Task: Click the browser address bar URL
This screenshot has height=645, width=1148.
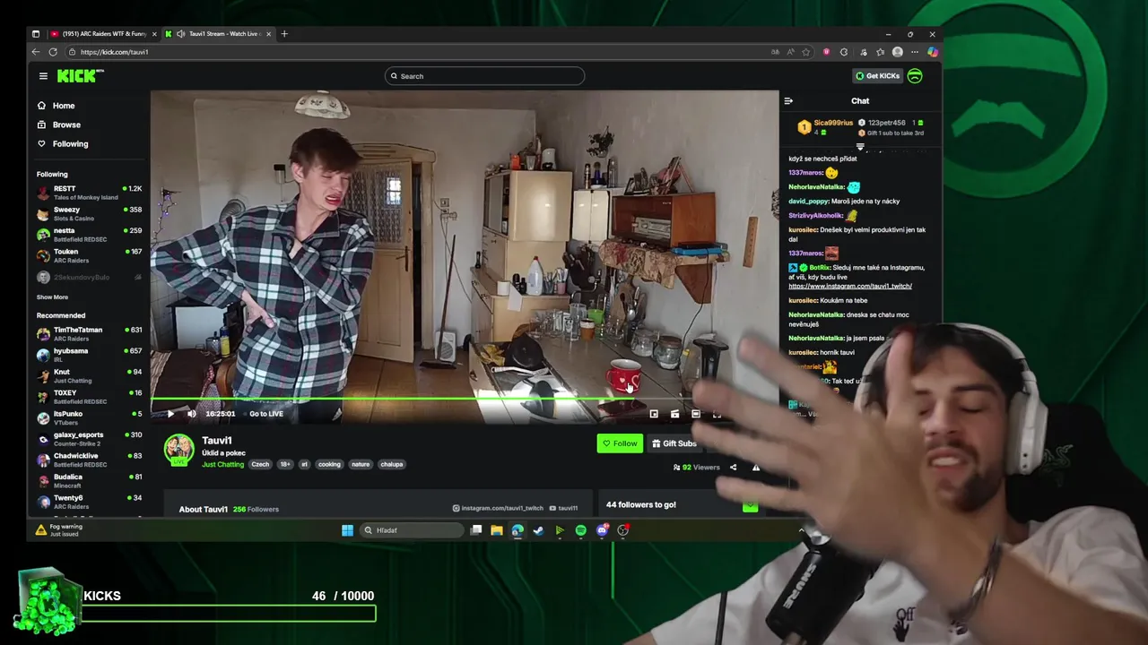Action: click(114, 52)
